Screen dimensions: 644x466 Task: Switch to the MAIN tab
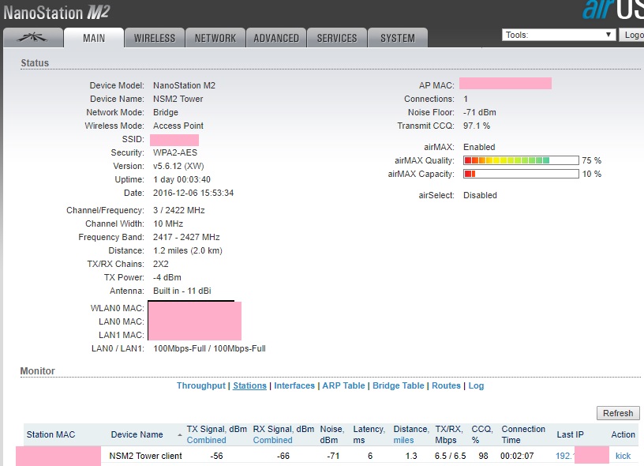pyautogui.click(x=94, y=38)
